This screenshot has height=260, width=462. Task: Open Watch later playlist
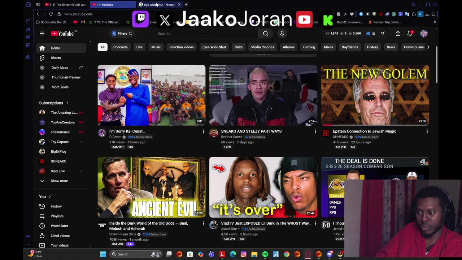(61, 226)
